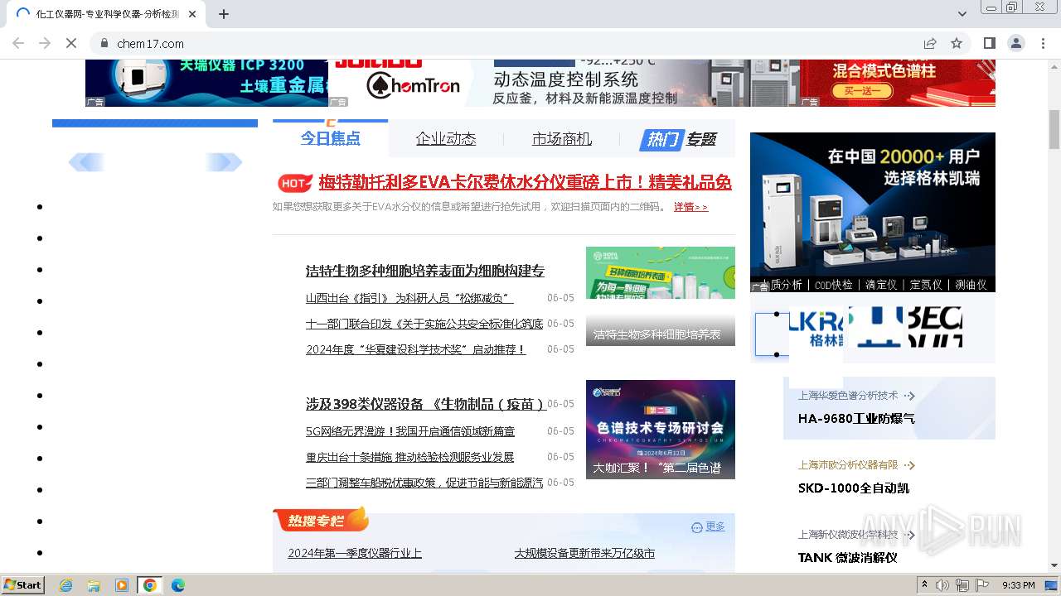The width and height of the screenshot is (1061, 596).
Task: Switch to Chrome in taskbar
Action: coord(150,585)
